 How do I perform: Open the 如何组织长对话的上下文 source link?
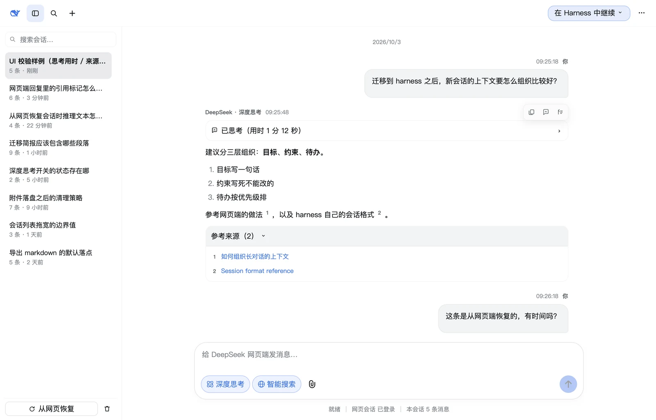pos(255,257)
